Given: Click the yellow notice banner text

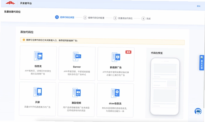Looking at the screenshot, I should tap(52, 40).
